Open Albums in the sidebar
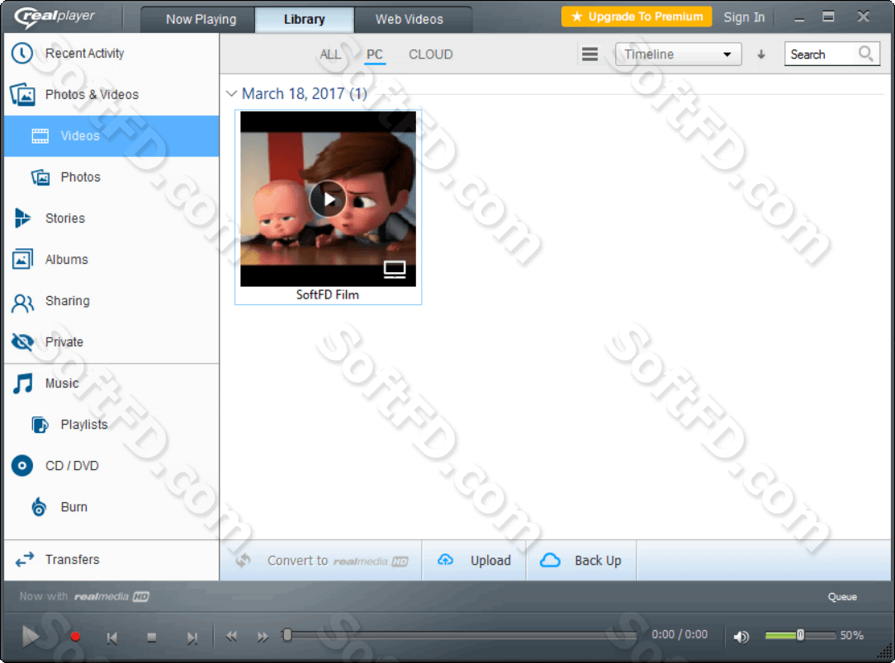The image size is (895, 663). [111, 260]
